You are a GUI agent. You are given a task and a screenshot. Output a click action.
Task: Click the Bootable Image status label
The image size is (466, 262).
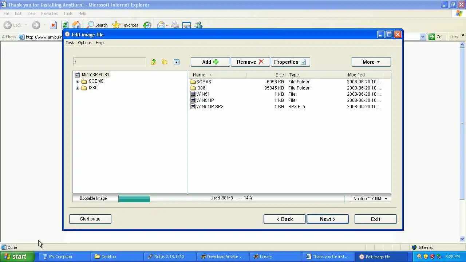(93, 198)
